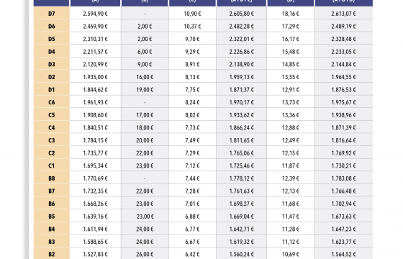Select the 1.770,69 € cell
This screenshot has height=259, width=403.
[95, 178]
